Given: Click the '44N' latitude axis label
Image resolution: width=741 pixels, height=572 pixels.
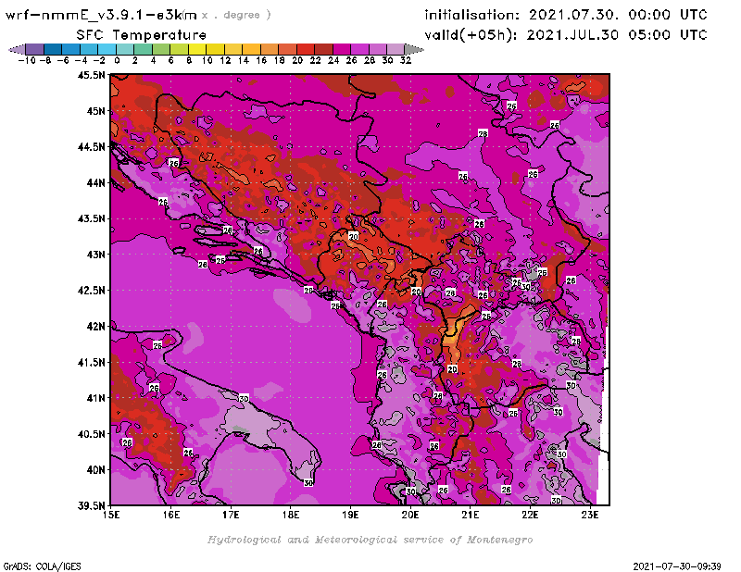Looking at the screenshot, I should pos(96,182).
